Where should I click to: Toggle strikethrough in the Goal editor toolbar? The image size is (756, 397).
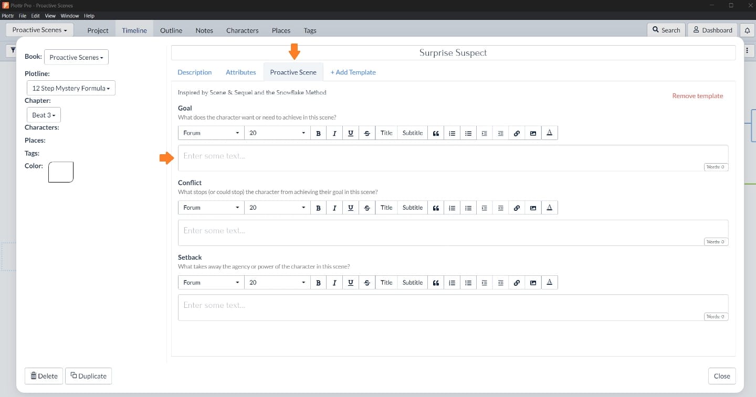(367, 133)
